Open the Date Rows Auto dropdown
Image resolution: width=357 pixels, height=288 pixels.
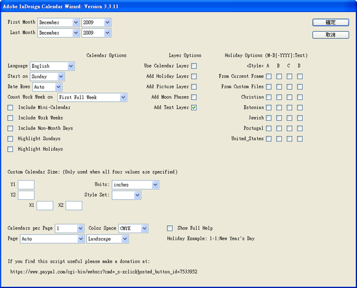click(47, 87)
